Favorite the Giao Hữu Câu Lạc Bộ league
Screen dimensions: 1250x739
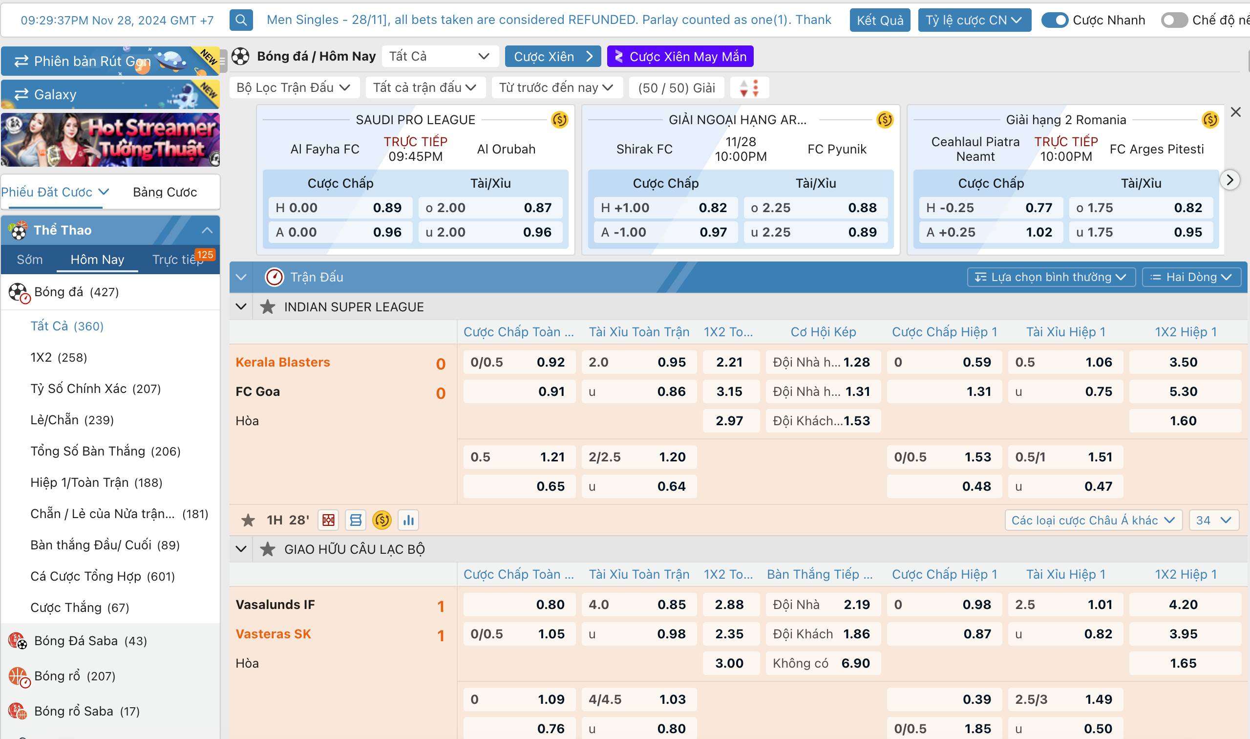(x=268, y=549)
